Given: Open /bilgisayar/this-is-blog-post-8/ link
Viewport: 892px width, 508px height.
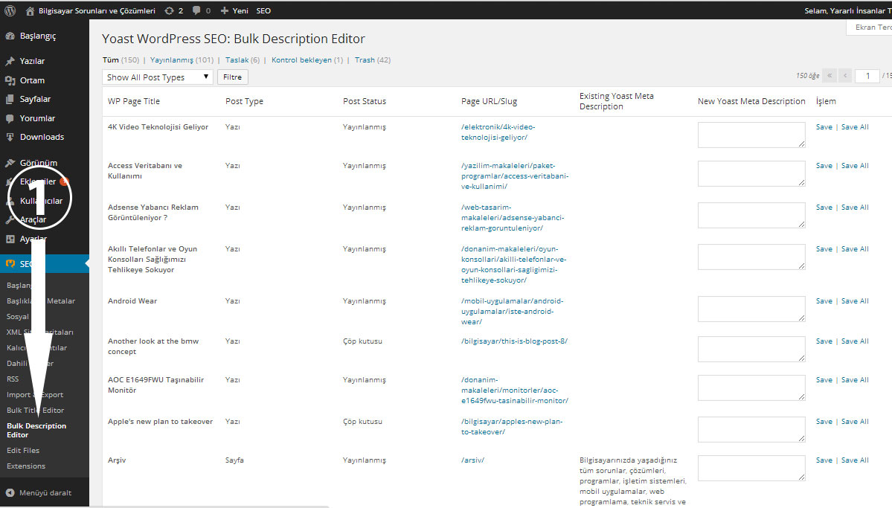Looking at the screenshot, I should (x=514, y=341).
